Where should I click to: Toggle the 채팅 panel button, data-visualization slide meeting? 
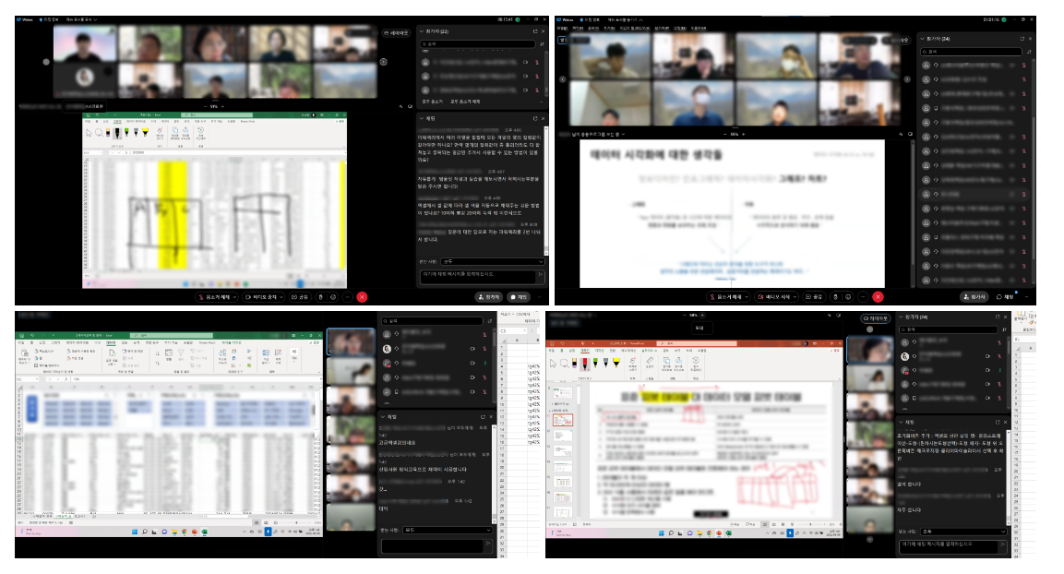click(1005, 297)
